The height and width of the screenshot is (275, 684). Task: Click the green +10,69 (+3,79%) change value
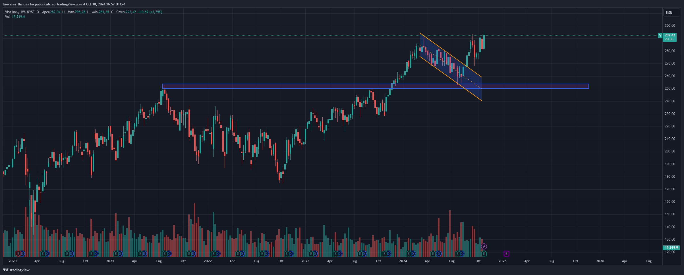coord(150,12)
